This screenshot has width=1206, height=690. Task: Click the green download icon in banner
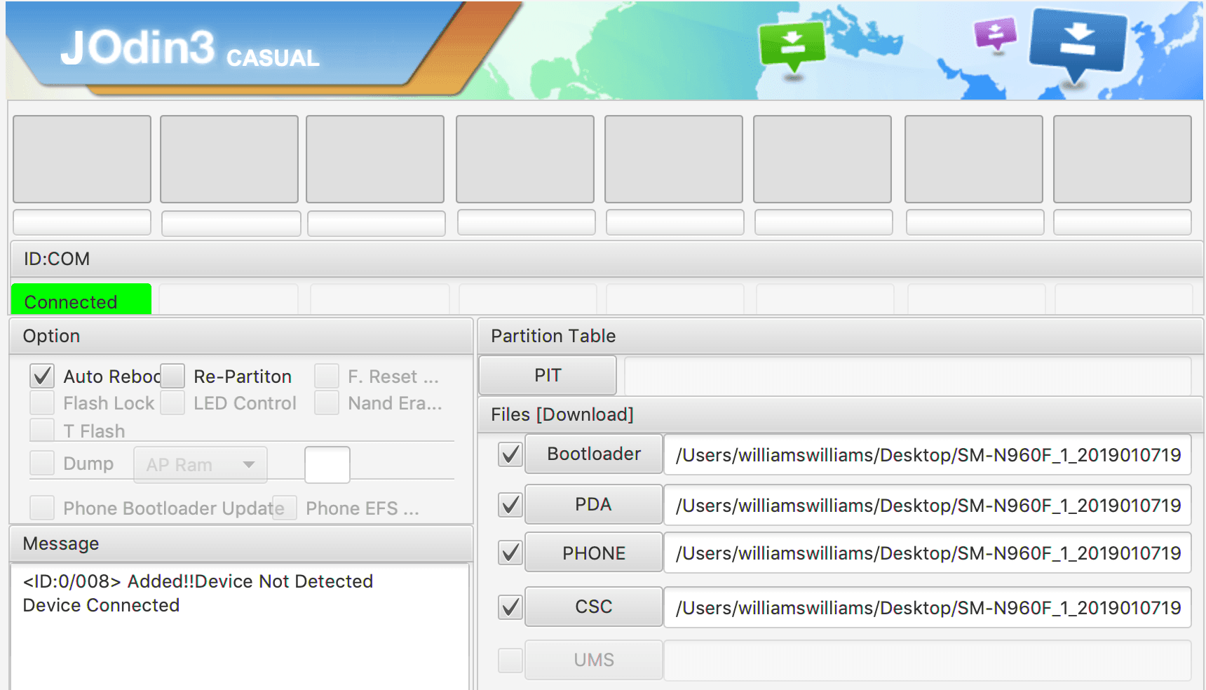pos(793,46)
